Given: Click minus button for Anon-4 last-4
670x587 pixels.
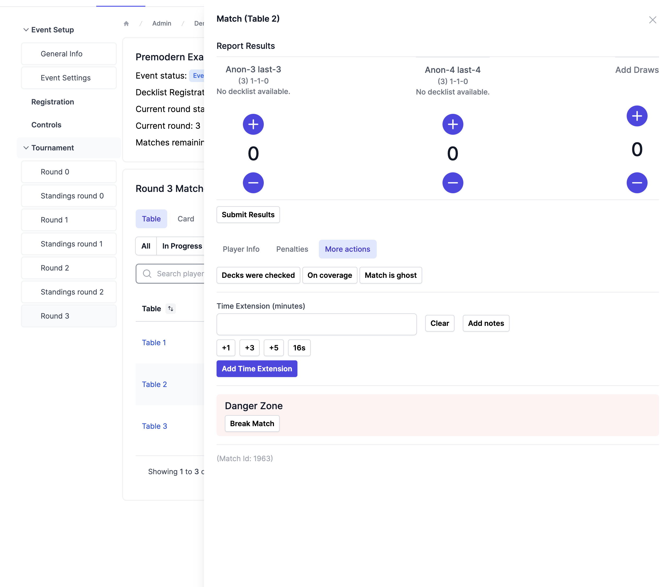Looking at the screenshot, I should click(452, 183).
